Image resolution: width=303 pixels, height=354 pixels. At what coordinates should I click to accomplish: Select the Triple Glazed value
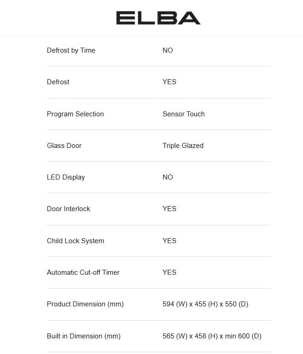(x=183, y=146)
